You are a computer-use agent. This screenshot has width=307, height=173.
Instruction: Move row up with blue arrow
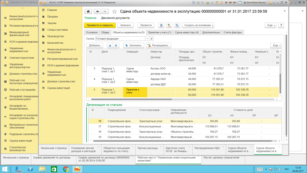110,46
